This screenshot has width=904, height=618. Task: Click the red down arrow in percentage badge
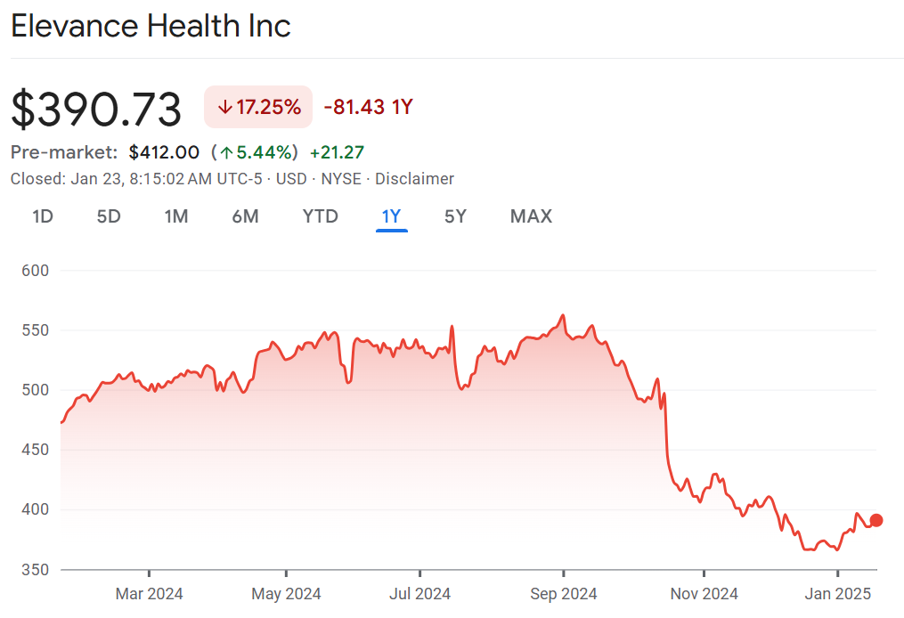click(224, 108)
